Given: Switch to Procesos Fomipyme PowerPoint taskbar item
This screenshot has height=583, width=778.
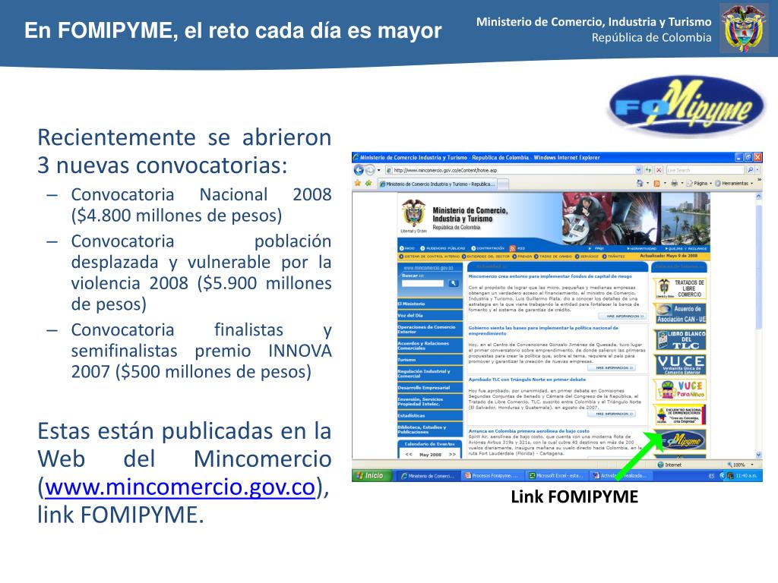Looking at the screenshot, I should coord(492,475).
